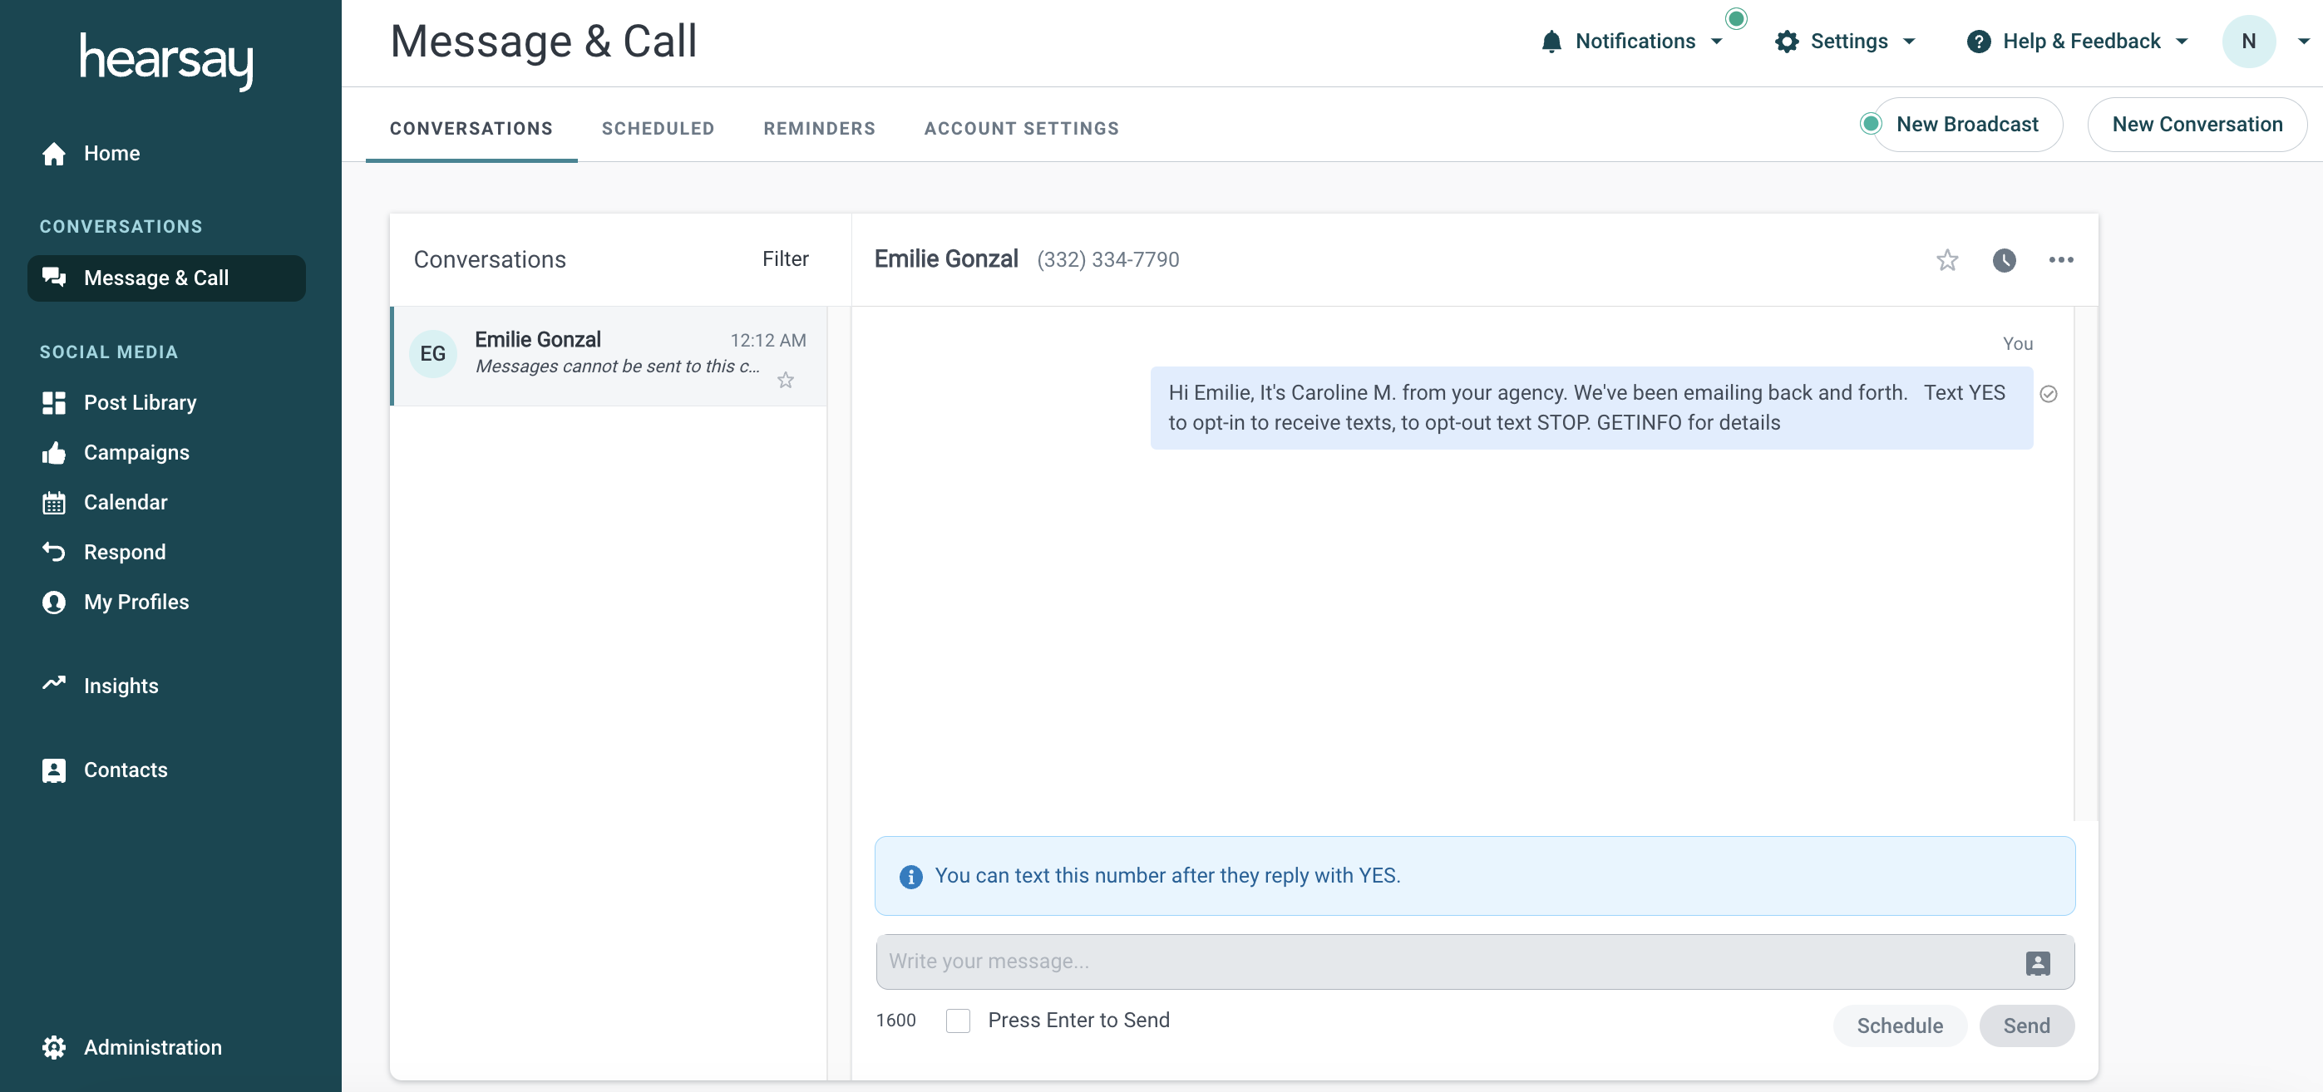The width and height of the screenshot is (2323, 1092).
Task: Click the EG avatar in the conversation list
Action: click(x=433, y=354)
